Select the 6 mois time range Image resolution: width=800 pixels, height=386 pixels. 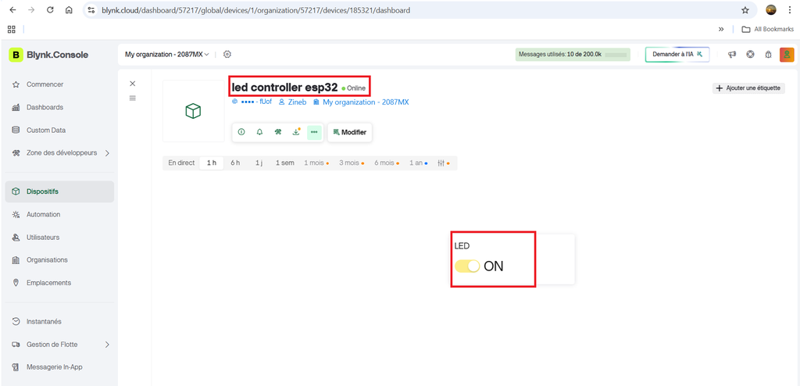click(387, 163)
